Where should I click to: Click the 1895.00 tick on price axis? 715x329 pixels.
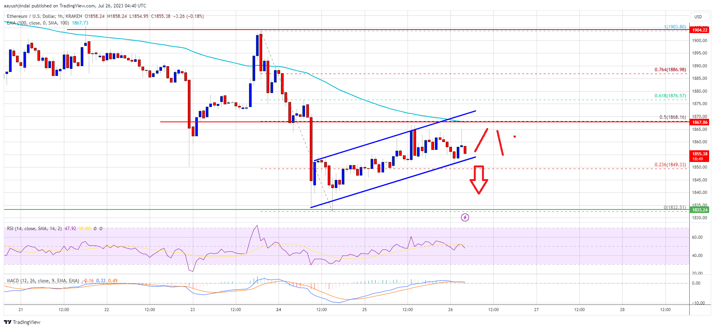[x=700, y=53]
